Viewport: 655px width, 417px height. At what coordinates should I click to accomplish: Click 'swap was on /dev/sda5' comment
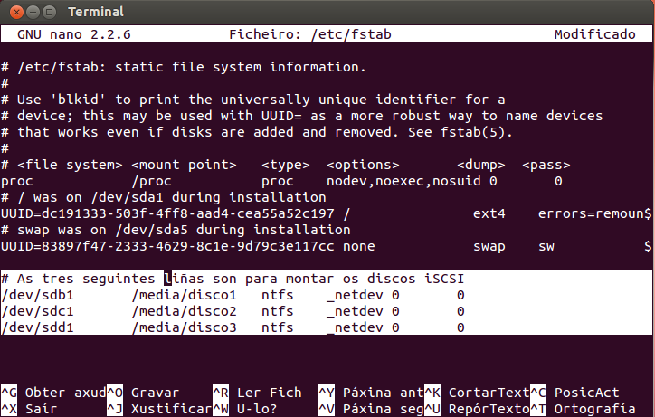pos(176,230)
